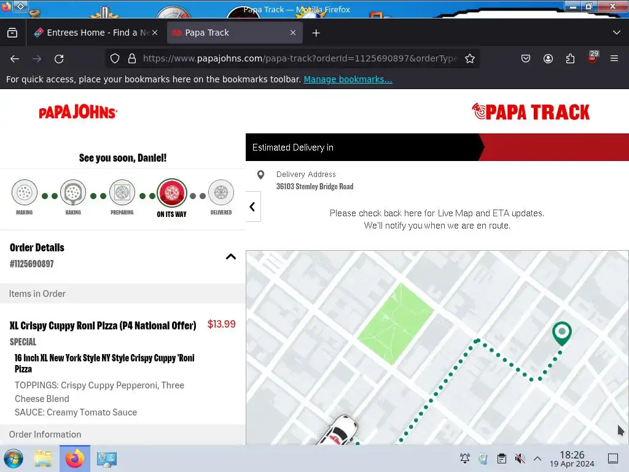Click the $13.99 price
Screen dimensions: 629x472
pyautogui.click(x=221, y=324)
